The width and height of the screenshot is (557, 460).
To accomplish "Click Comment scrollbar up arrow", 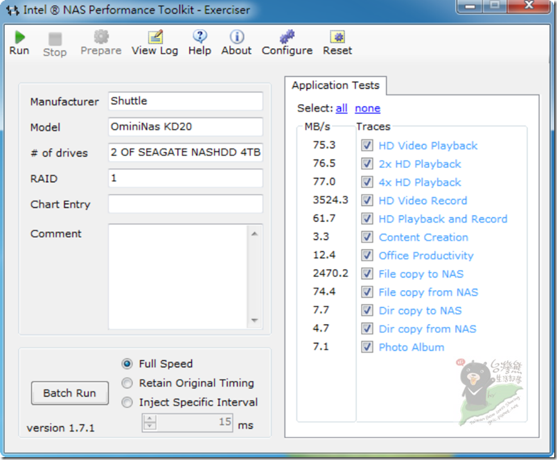I will click(254, 234).
